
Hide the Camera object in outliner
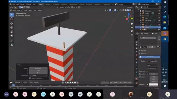click(159, 13)
